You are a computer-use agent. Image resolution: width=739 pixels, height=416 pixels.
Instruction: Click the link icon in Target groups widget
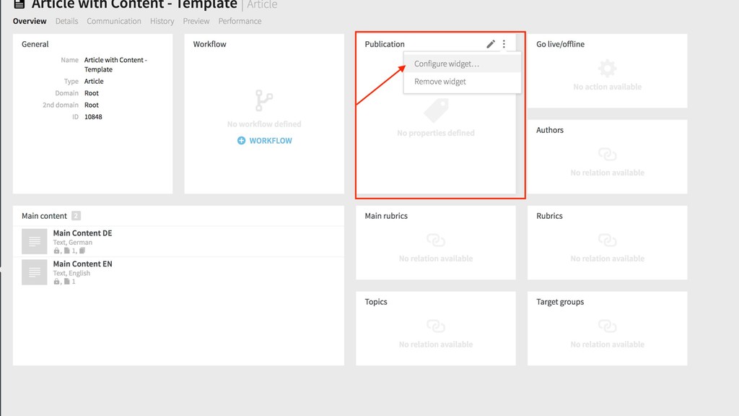pos(607,326)
